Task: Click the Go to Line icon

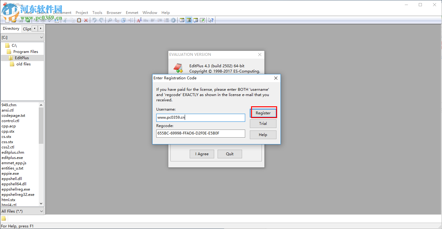Action: point(130,20)
